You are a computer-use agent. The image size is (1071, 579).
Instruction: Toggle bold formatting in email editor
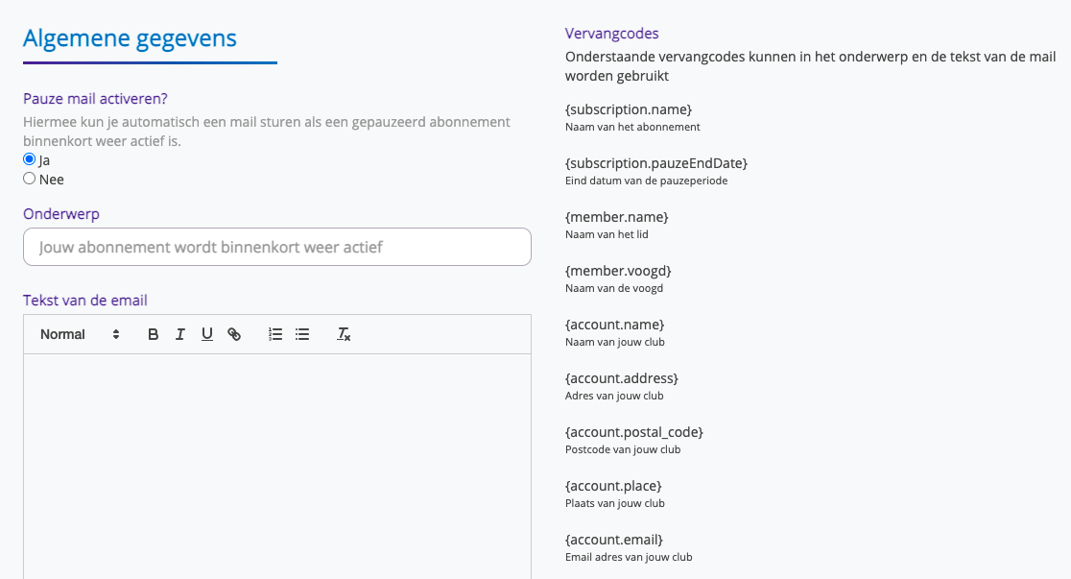pos(154,334)
